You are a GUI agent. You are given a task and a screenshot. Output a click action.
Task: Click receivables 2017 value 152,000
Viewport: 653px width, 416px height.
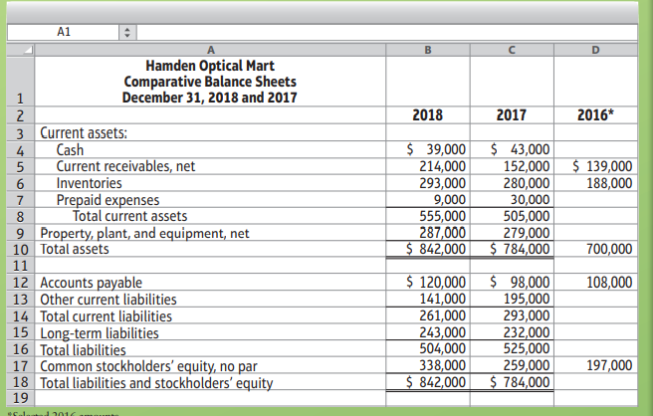tap(512, 166)
